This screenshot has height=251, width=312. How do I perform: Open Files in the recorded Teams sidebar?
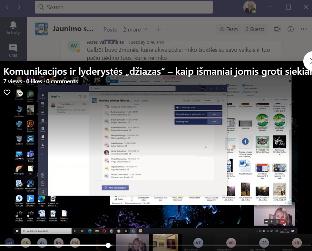coord(43,137)
